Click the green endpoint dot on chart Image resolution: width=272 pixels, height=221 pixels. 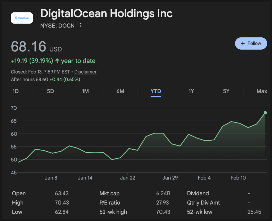[x=265, y=113]
